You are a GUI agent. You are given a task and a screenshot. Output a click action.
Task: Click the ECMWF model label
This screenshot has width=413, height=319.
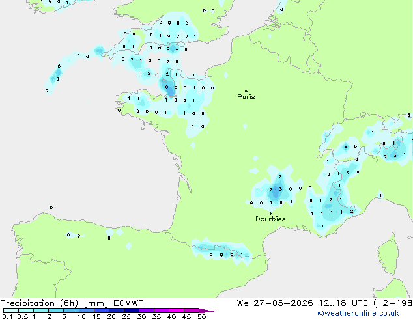point(128,303)
